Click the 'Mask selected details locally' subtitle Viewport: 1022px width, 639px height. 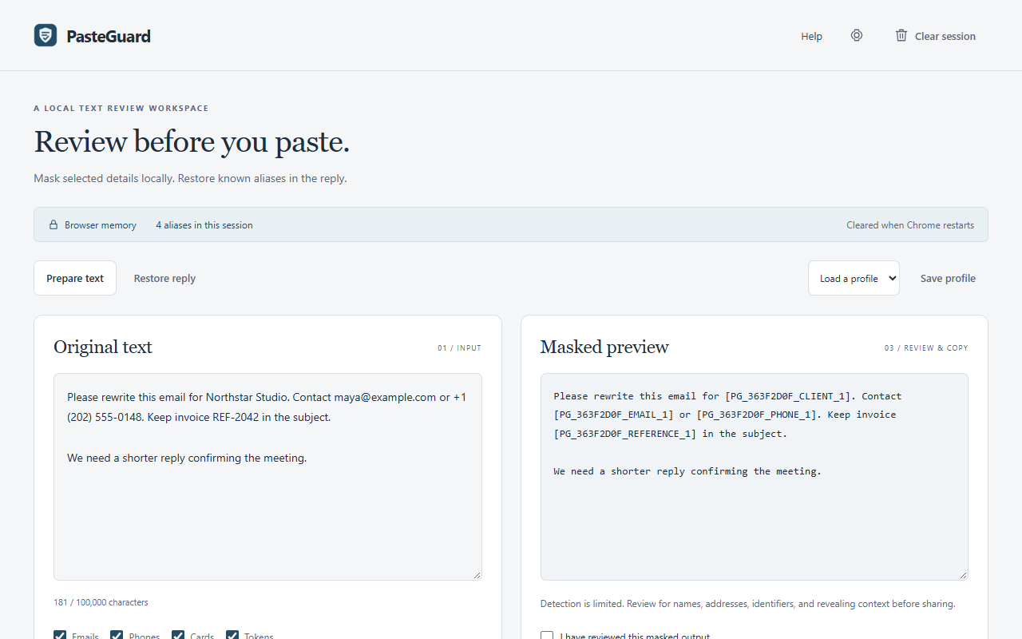(190, 178)
